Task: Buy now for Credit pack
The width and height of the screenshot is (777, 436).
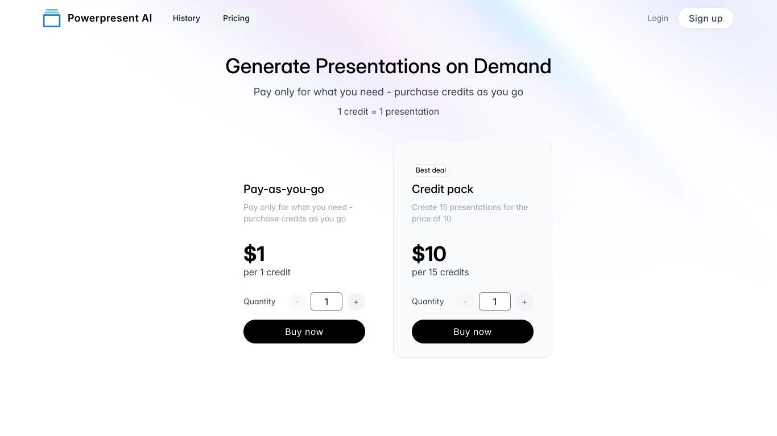Action: click(x=473, y=332)
